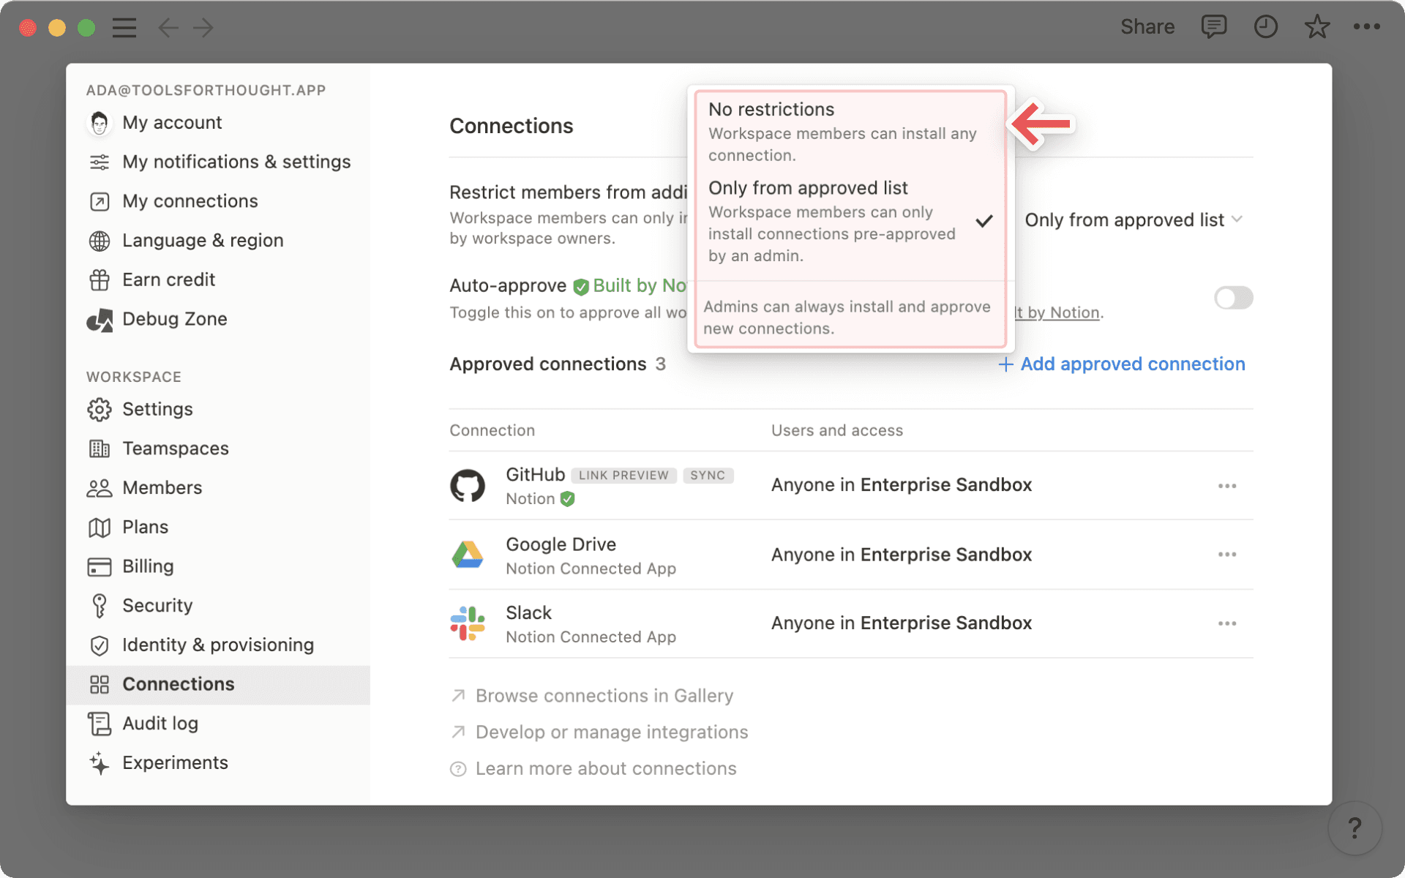Select My notifications & settings
The image size is (1405, 878).
(236, 162)
